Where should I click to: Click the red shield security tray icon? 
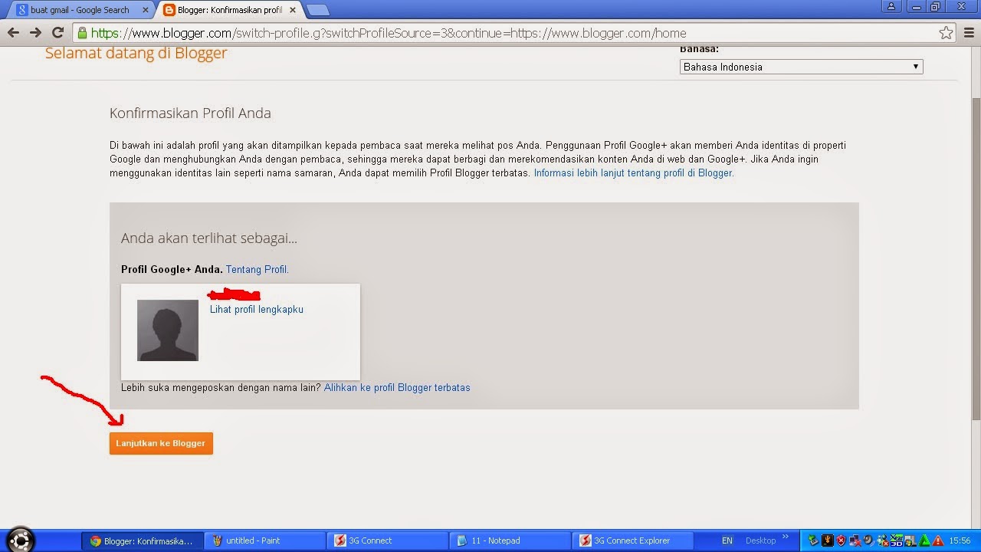842,540
